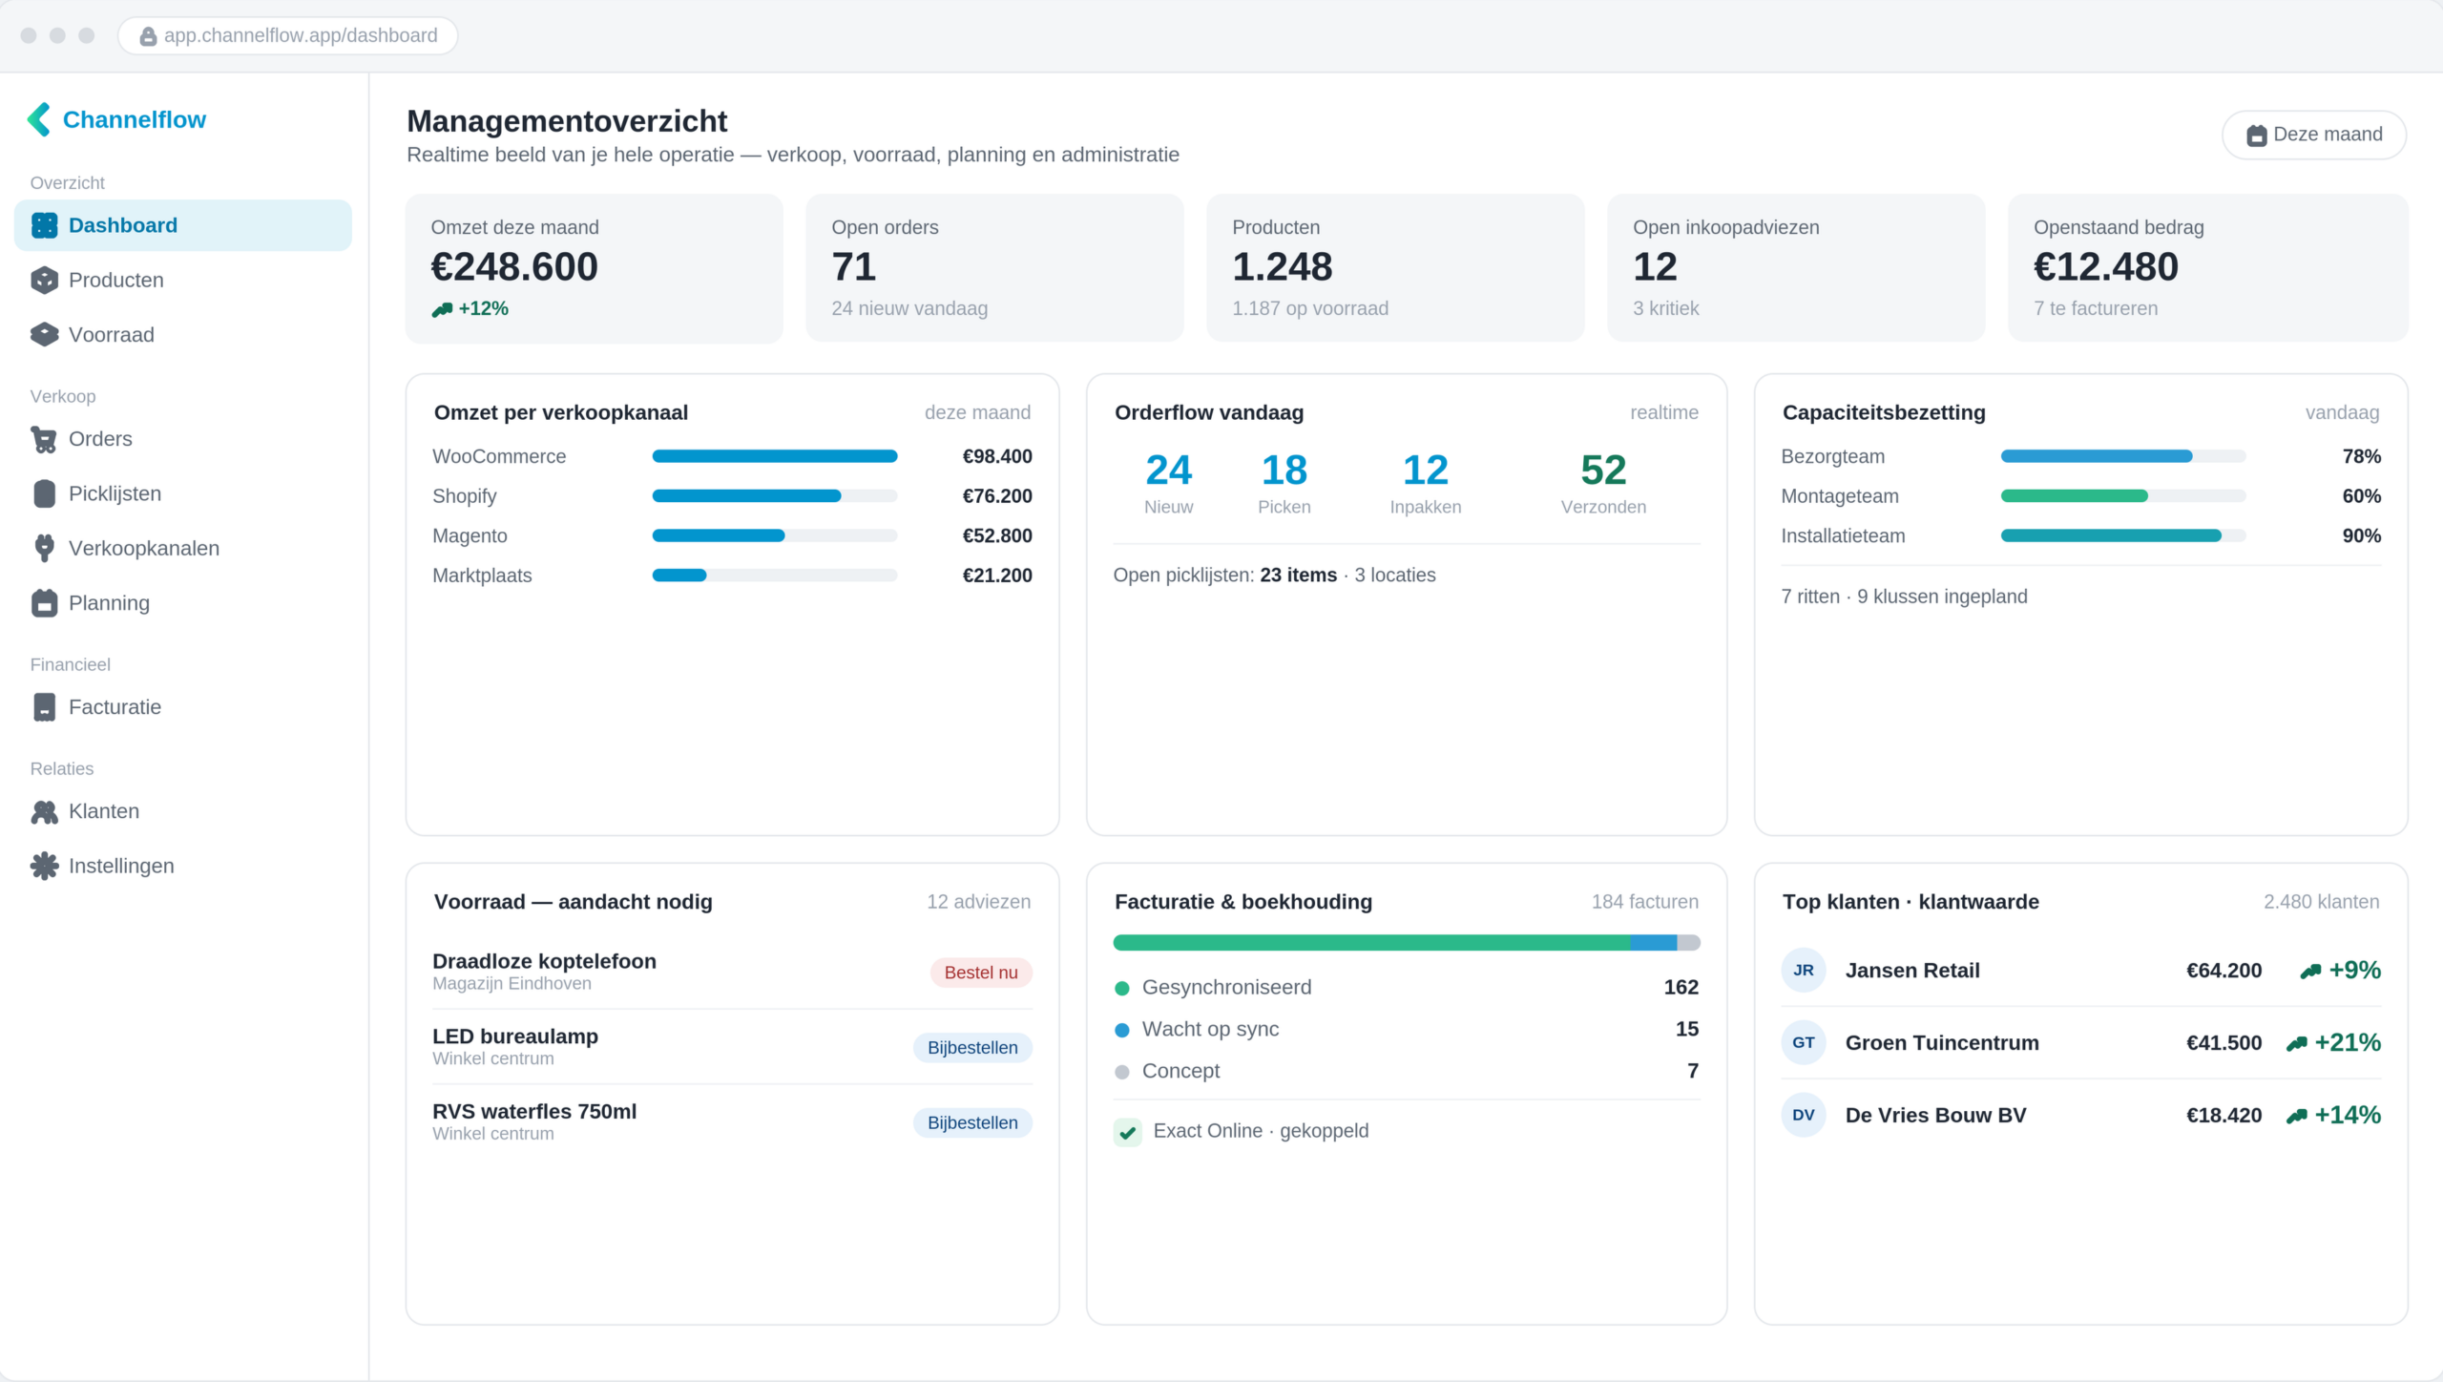Open Verkoopkanalen via the plug icon

click(x=44, y=548)
